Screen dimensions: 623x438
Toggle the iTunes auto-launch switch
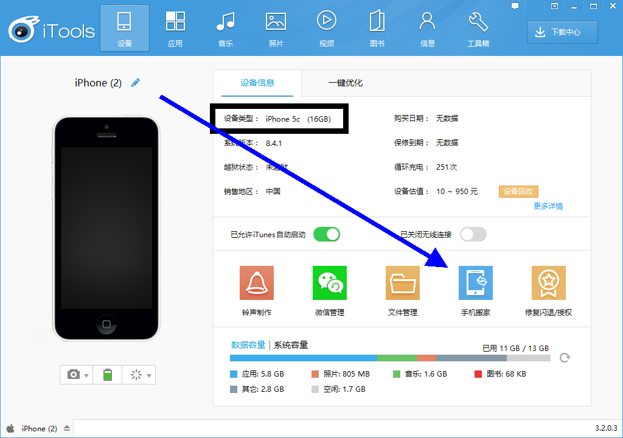pos(327,234)
